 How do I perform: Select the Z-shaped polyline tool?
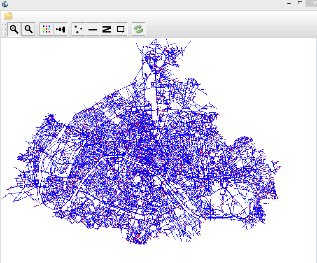pyautogui.click(x=107, y=29)
